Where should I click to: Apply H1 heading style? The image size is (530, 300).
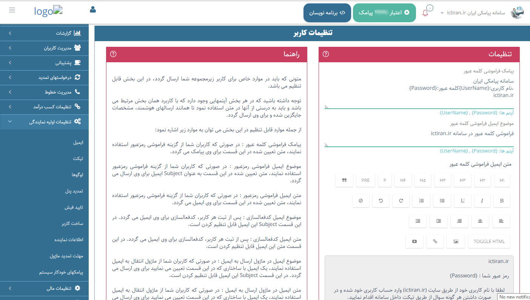(502, 180)
